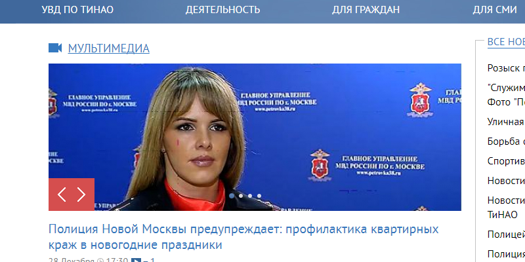
Task: Click the video camera icon beside МУЛЬТИМЕДИА
Action: point(55,48)
